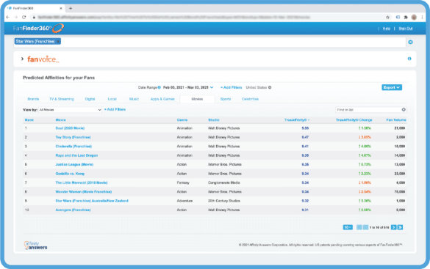Click the Fan Volume column header

coord(396,120)
